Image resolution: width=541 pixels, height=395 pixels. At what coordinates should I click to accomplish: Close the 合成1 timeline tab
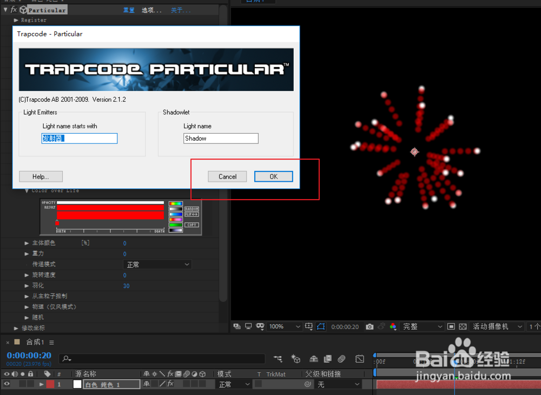coord(8,343)
